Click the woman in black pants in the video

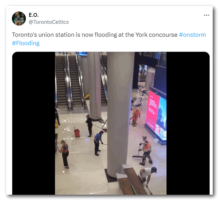64,154
